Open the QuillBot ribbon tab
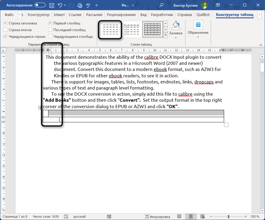 coord(203,14)
